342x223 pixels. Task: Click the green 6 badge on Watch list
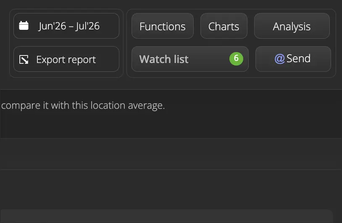236,59
